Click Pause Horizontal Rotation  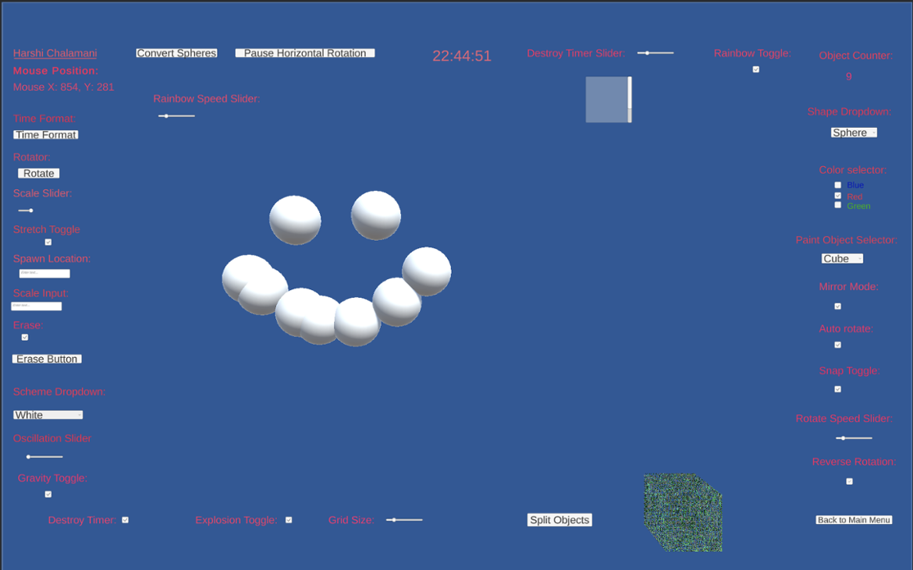[304, 53]
